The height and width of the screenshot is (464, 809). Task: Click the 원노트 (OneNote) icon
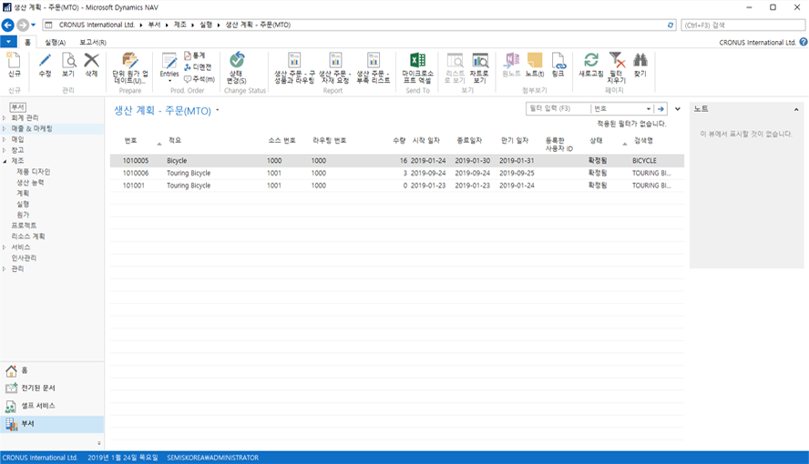coord(511,61)
